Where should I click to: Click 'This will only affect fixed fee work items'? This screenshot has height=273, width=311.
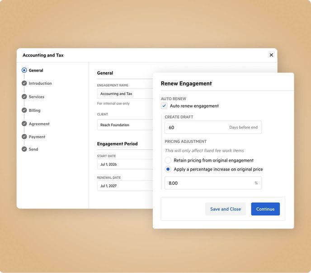click(x=204, y=151)
